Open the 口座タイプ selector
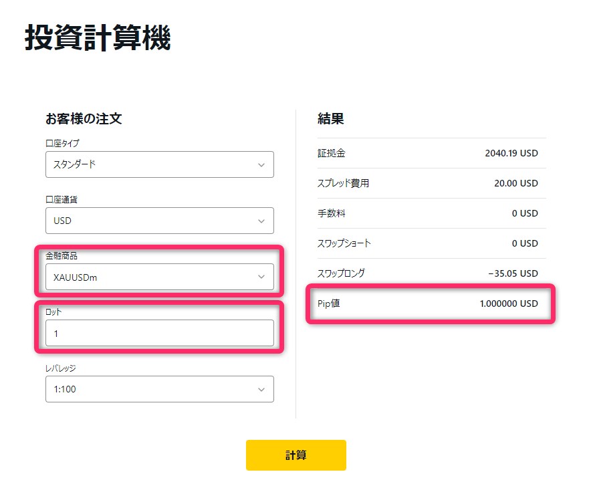 pos(159,164)
